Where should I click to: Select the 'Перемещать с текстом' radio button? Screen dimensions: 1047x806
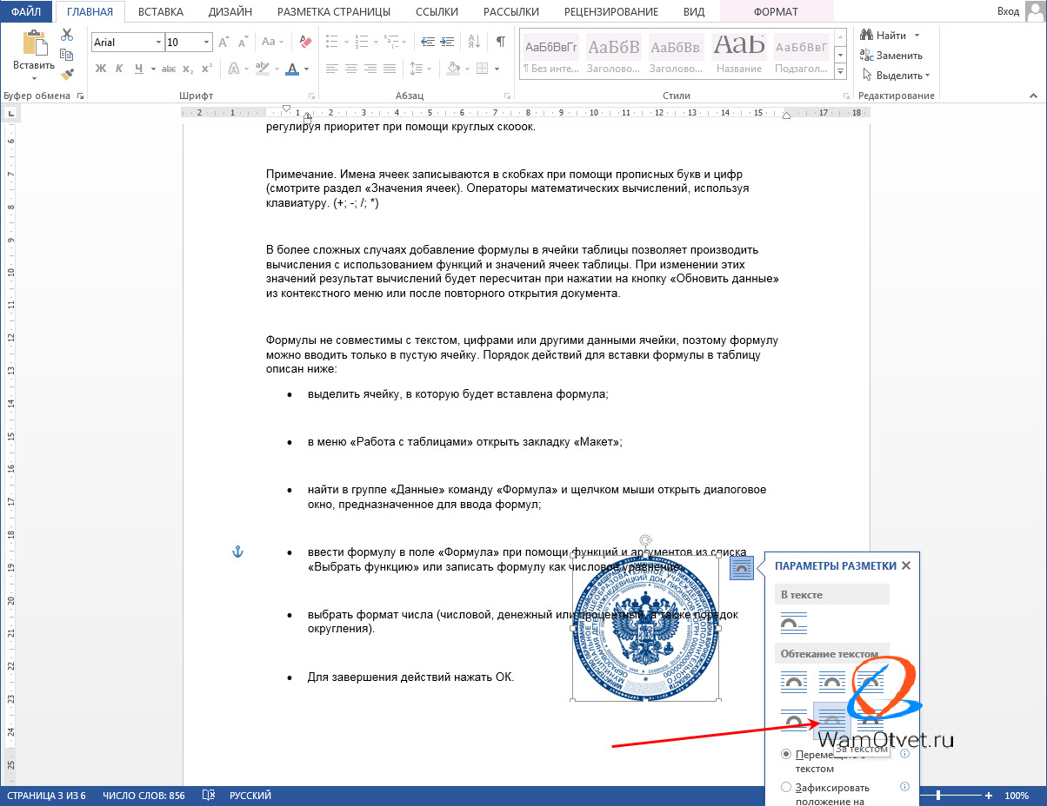[x=786, y=754]
